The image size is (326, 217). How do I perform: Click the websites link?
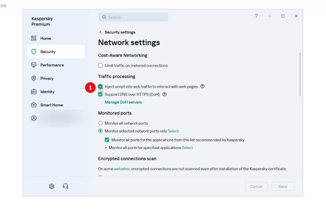122,169
